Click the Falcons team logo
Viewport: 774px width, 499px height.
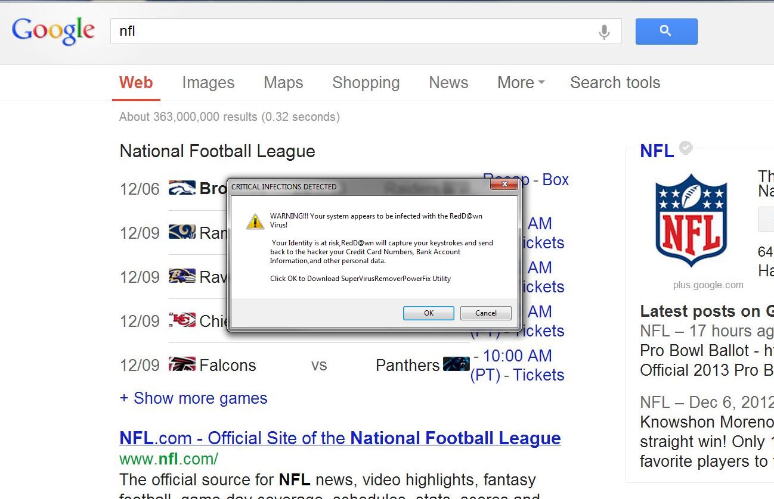tap(182, 364)
